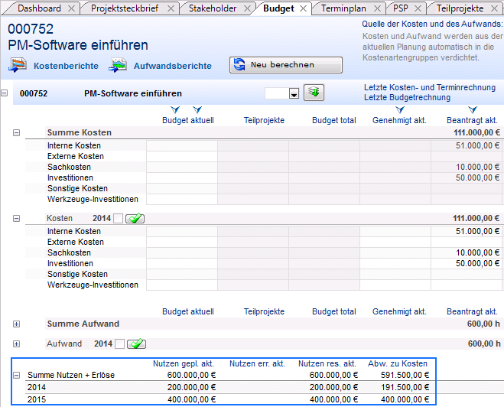
Task: Click Genehmigt akt. cell for Investitionen in Kosten 2014
Action: [395, 264]
